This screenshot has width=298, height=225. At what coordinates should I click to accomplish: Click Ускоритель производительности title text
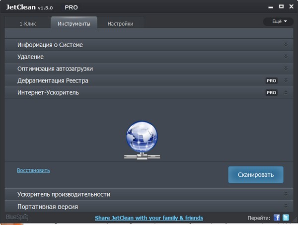click(x=64, y=194)
